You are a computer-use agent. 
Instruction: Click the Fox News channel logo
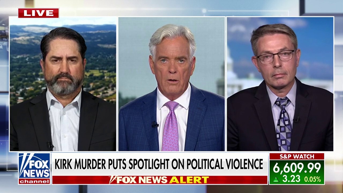(x=34, y=169)
